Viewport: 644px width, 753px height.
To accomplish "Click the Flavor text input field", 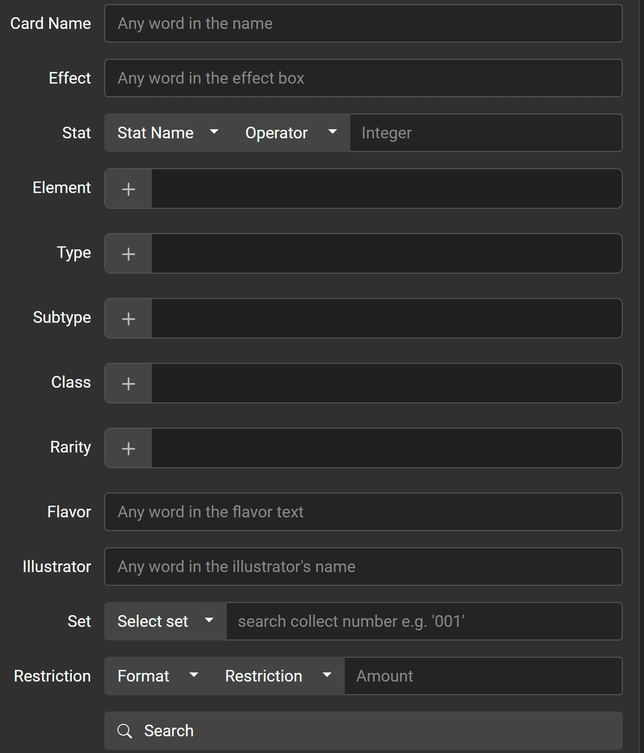I will click(x=363, y=512).
